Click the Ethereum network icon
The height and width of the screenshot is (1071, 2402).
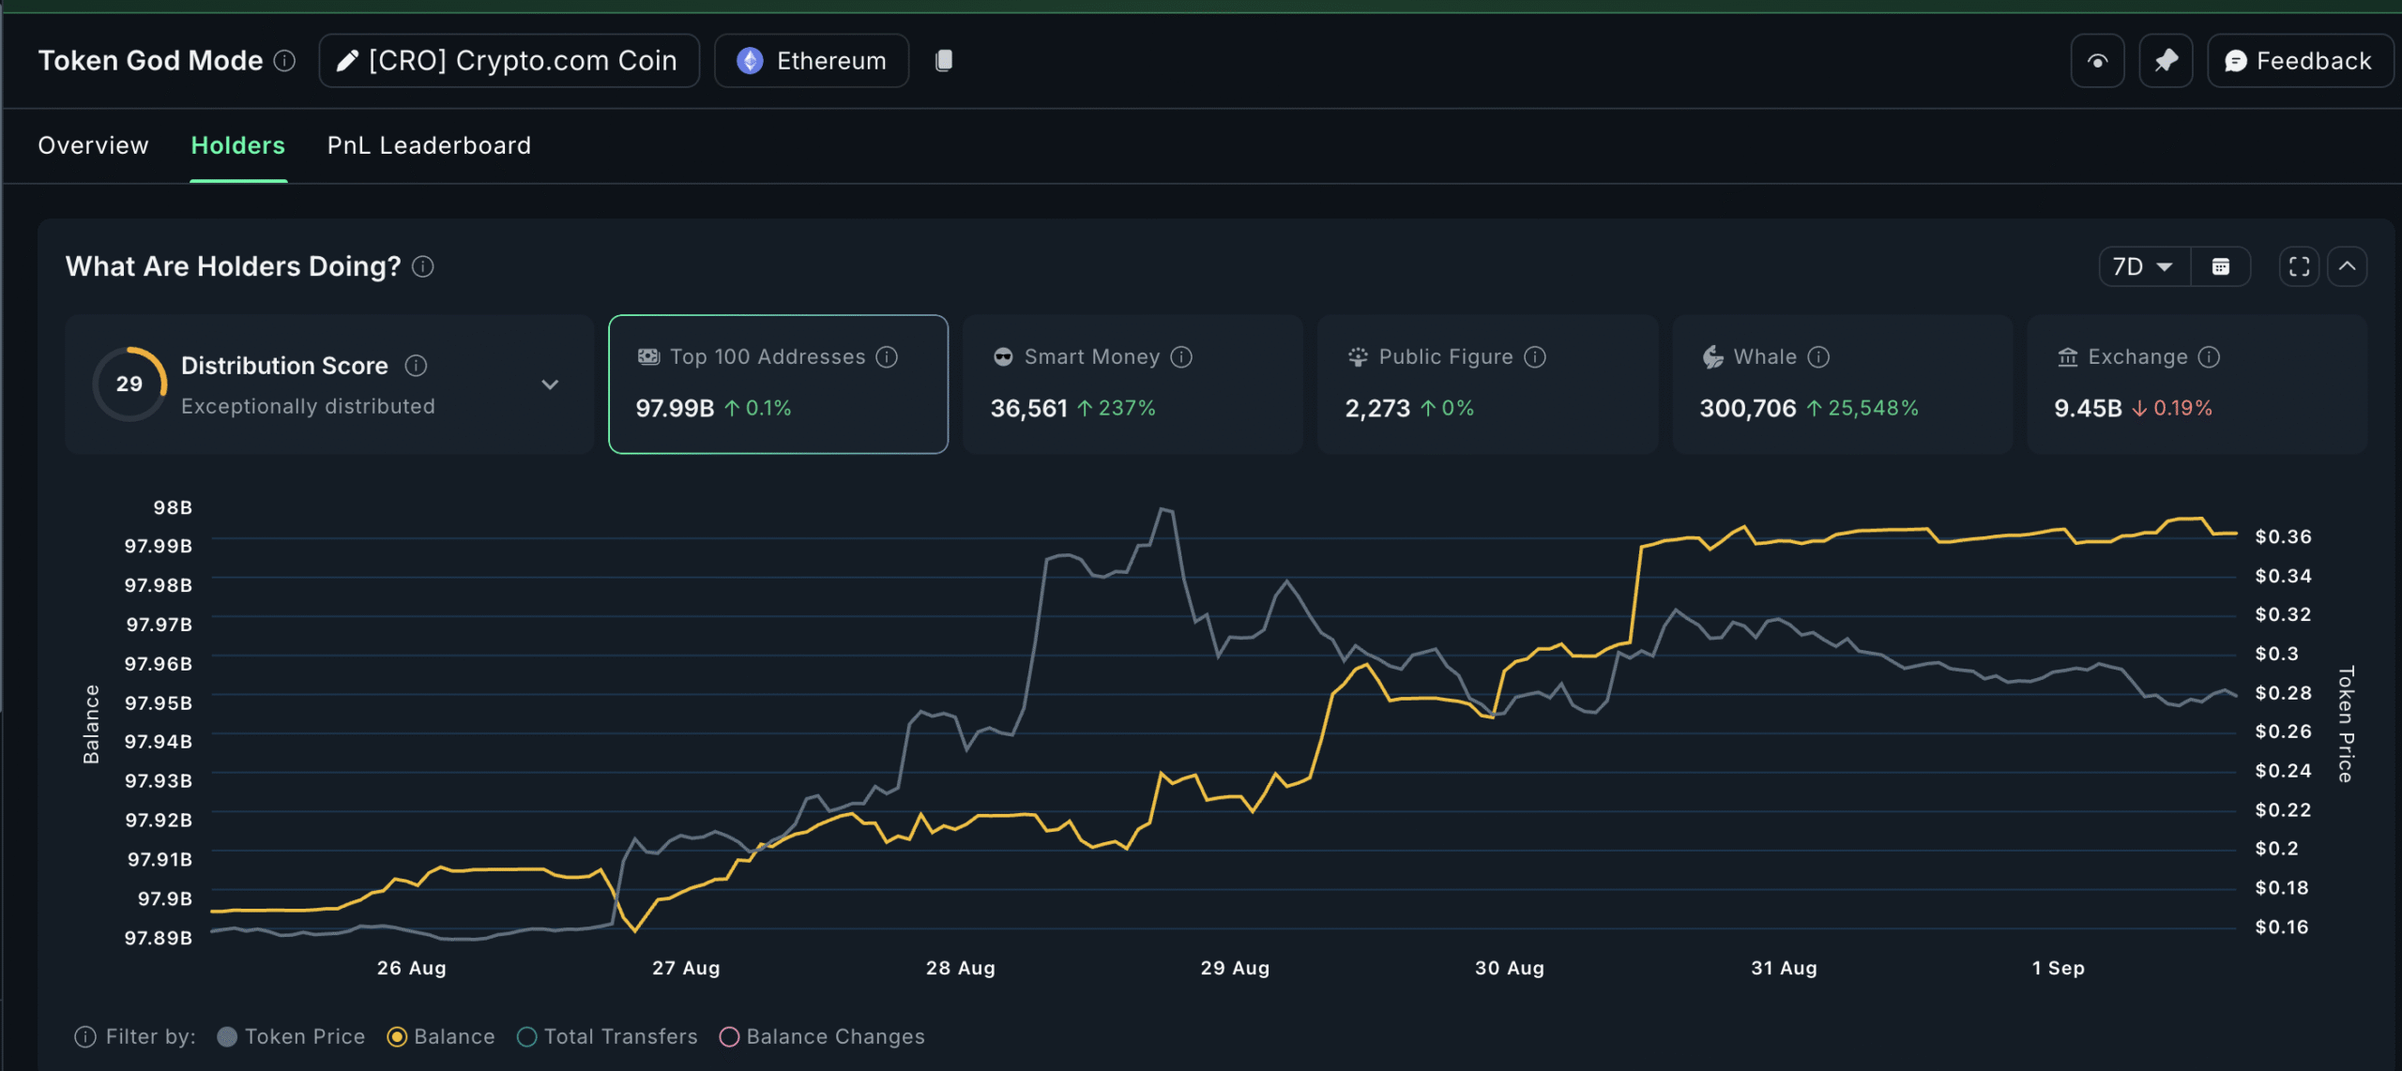(750, 60)
